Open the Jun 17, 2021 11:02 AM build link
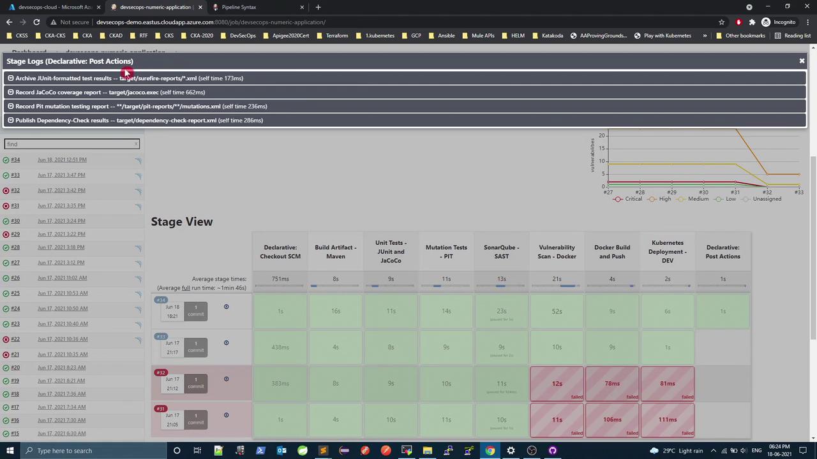817x459 pixels. tap(62, 278)
